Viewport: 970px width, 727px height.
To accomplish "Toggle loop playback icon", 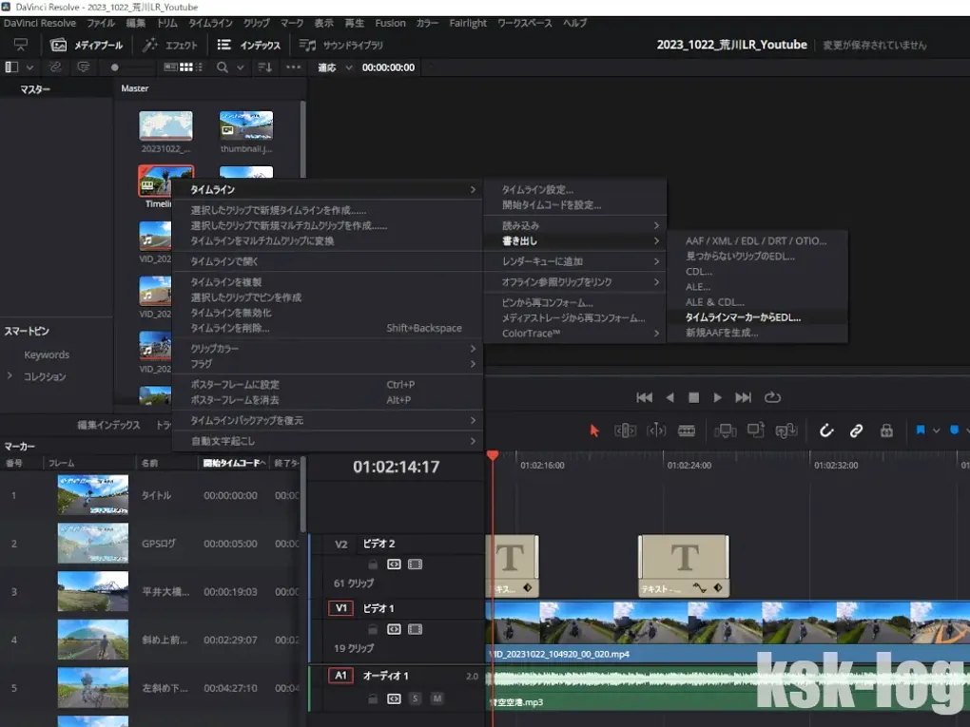I will pyautogui.click(x=772, y=397).
